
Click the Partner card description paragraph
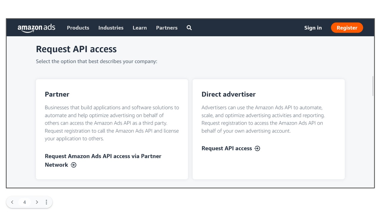pos(112,123)
